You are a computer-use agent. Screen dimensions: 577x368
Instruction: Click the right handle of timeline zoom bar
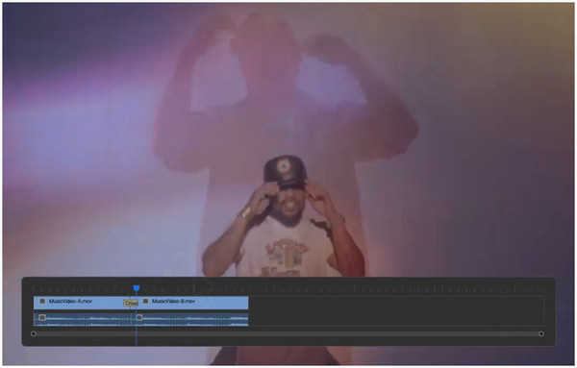[540, 333]
